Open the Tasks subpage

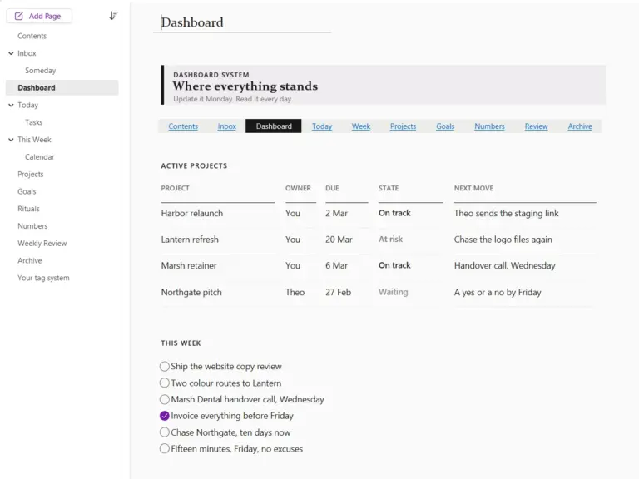[33, 122]
